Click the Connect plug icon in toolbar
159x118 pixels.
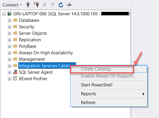(x=28, y=5)
